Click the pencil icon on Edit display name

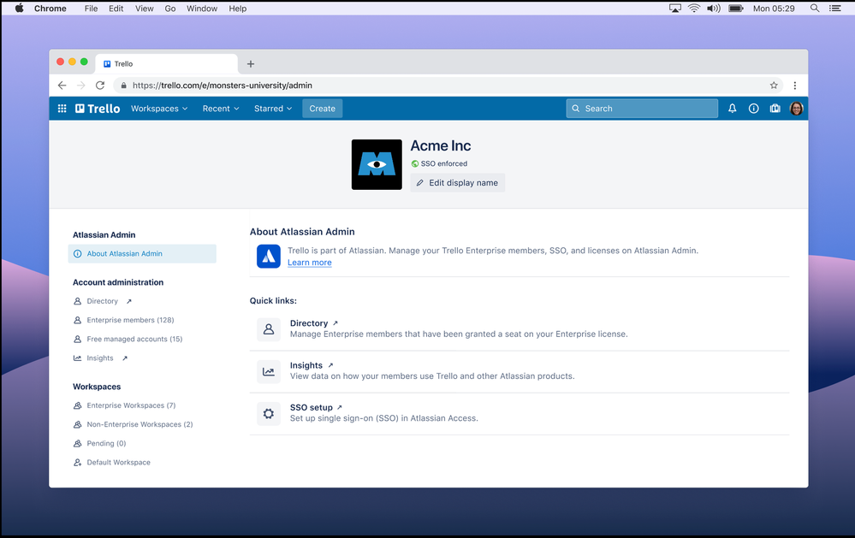click(x=420, y=183)
